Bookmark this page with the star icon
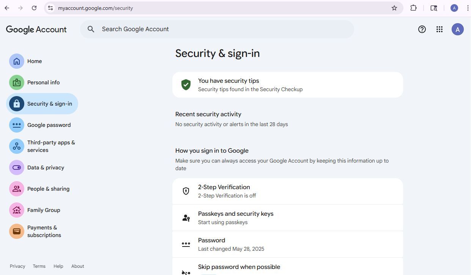Viewport: 471px width, 275px height. [x=394, y=8]
